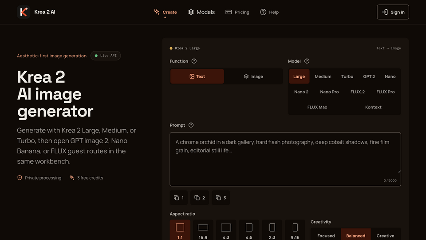The image size is (426, 240).
Task: Click the Live API status badge
Action: tap(106, 56)
